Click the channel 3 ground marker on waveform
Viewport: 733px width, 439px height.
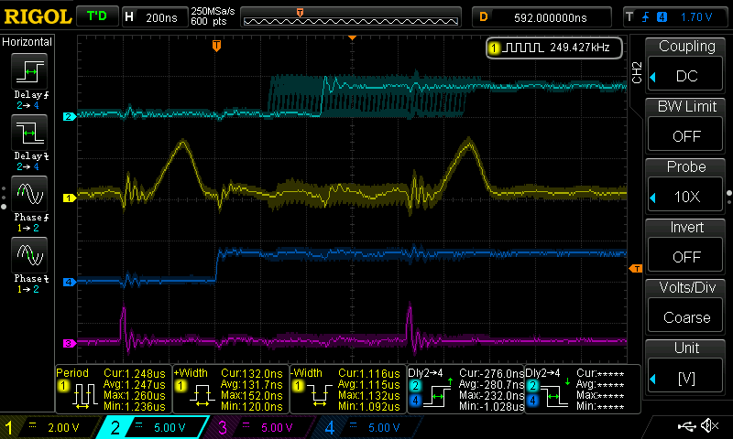pos(70,343)
